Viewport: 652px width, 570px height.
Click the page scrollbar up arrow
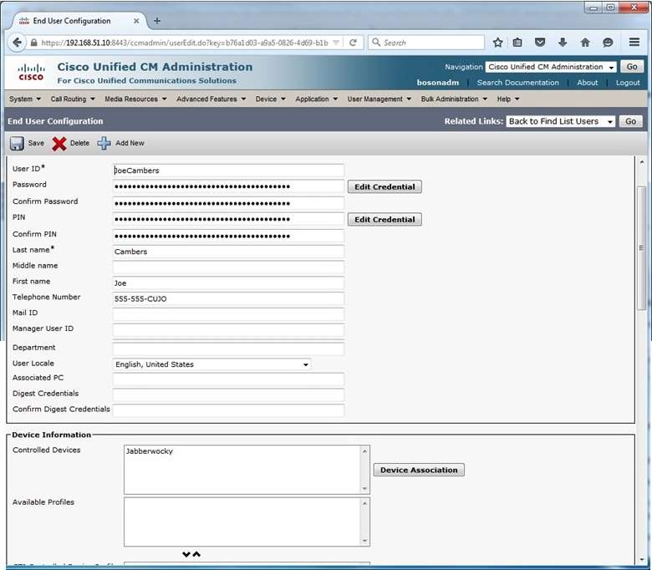coord(641,162)
